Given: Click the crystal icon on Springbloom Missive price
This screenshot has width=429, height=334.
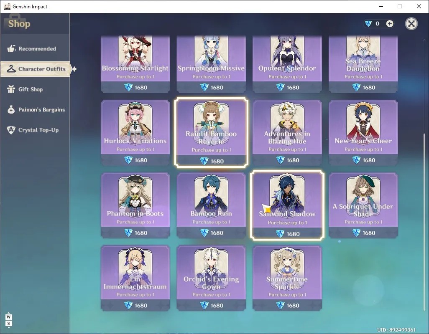Looking at the screenshot, I should tap(204, 87).
